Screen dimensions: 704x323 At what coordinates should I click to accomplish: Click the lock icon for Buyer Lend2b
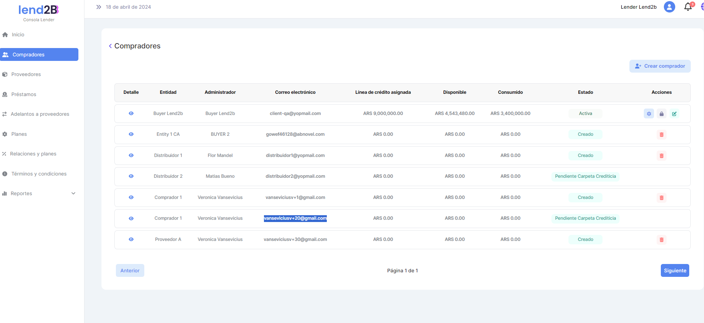click(662, 113)
